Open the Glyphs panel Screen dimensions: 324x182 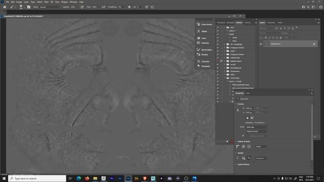coord(202,31)
